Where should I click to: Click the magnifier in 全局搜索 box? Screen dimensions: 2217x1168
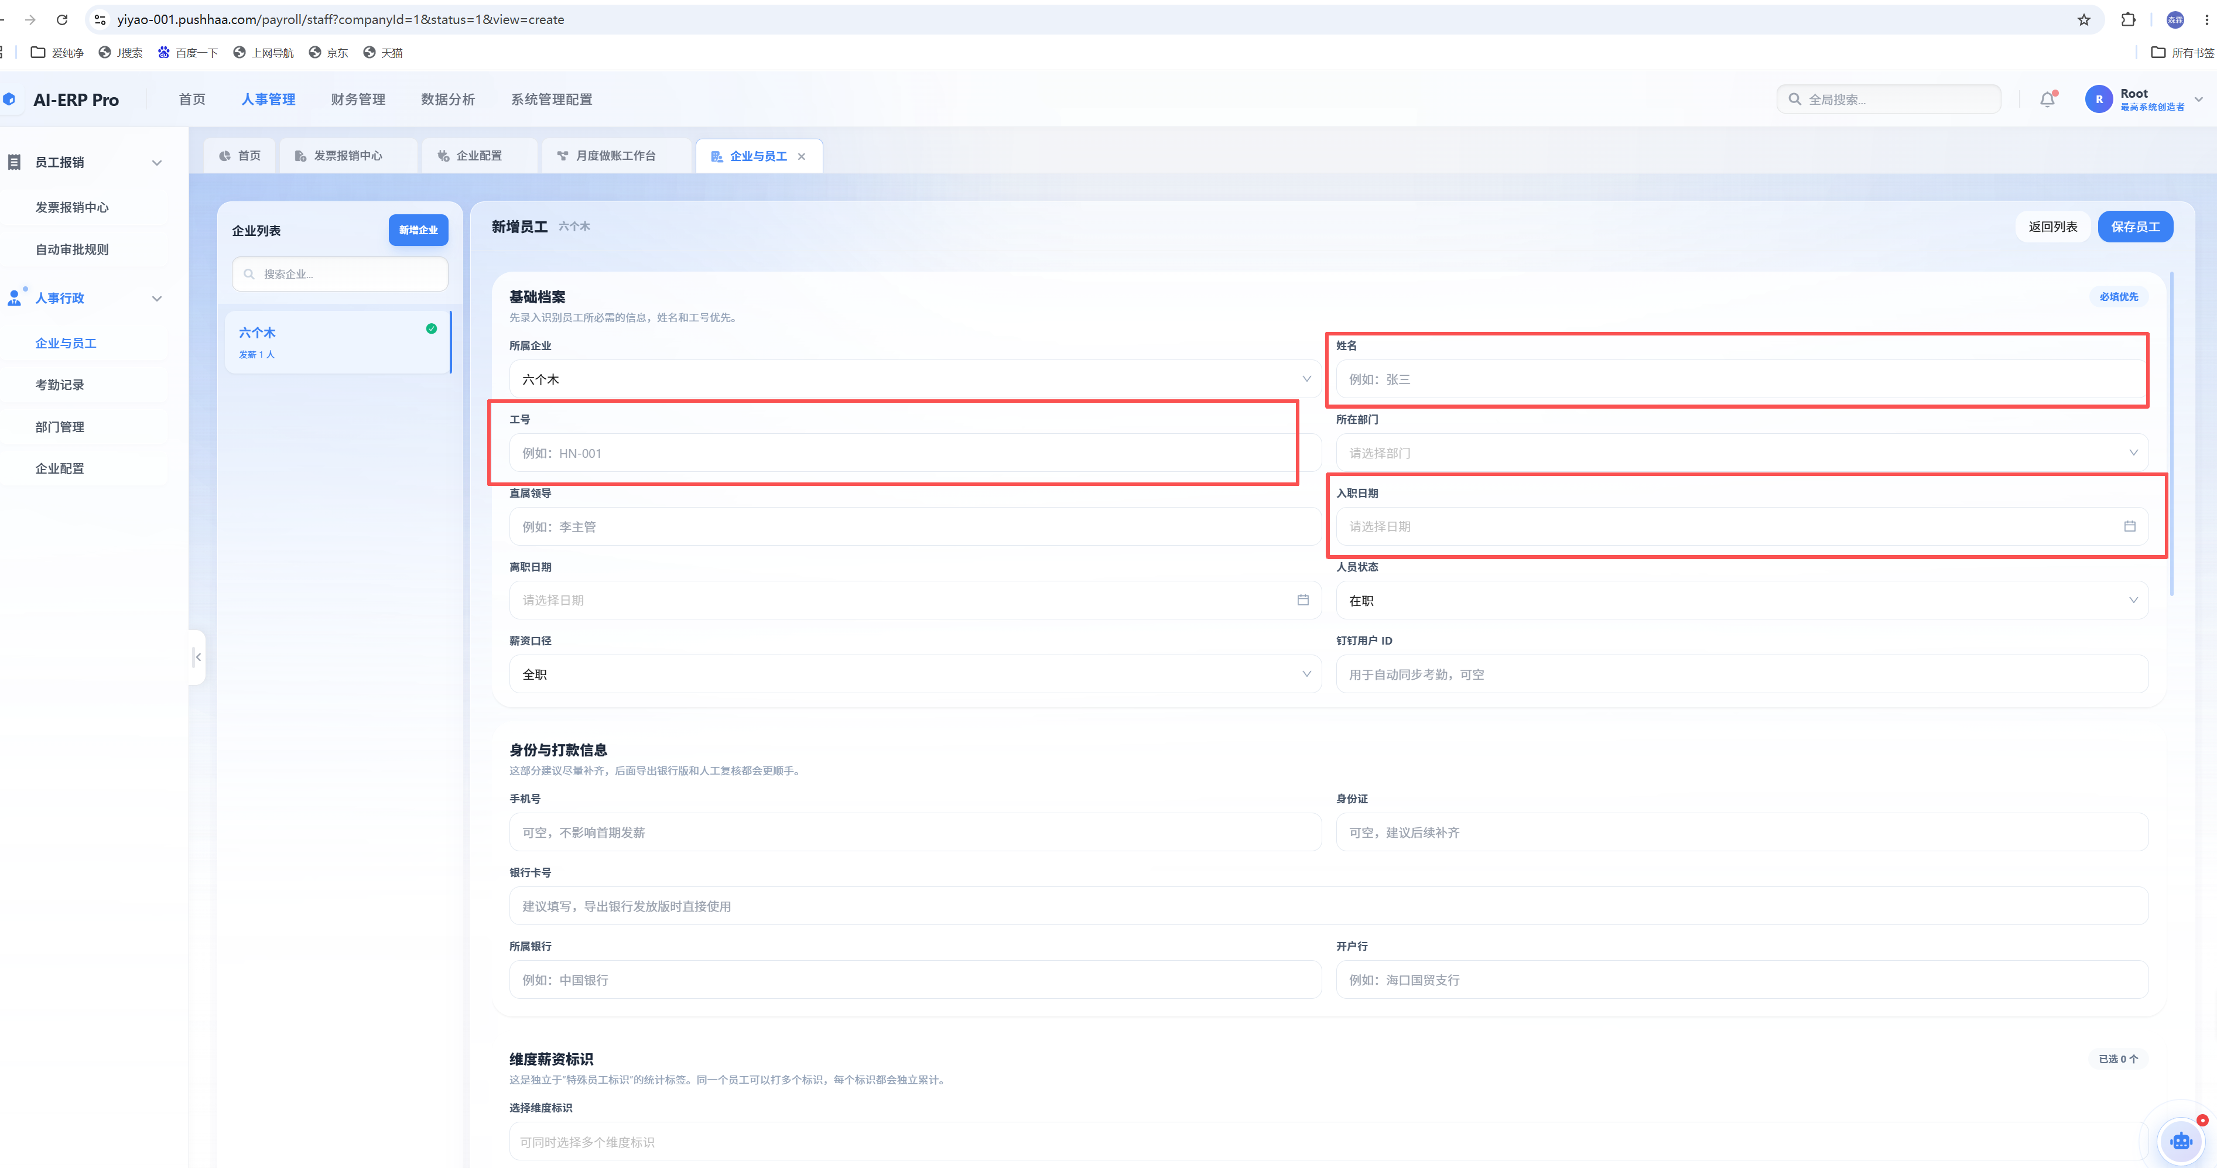pos(1794,99)
